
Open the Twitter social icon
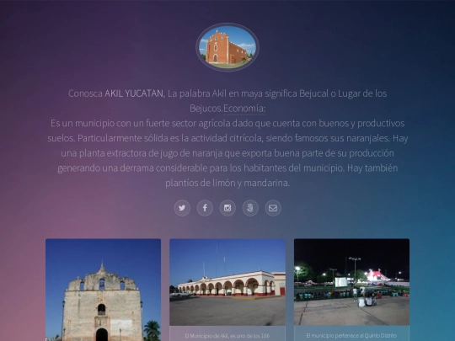click(x=182, y=208)
